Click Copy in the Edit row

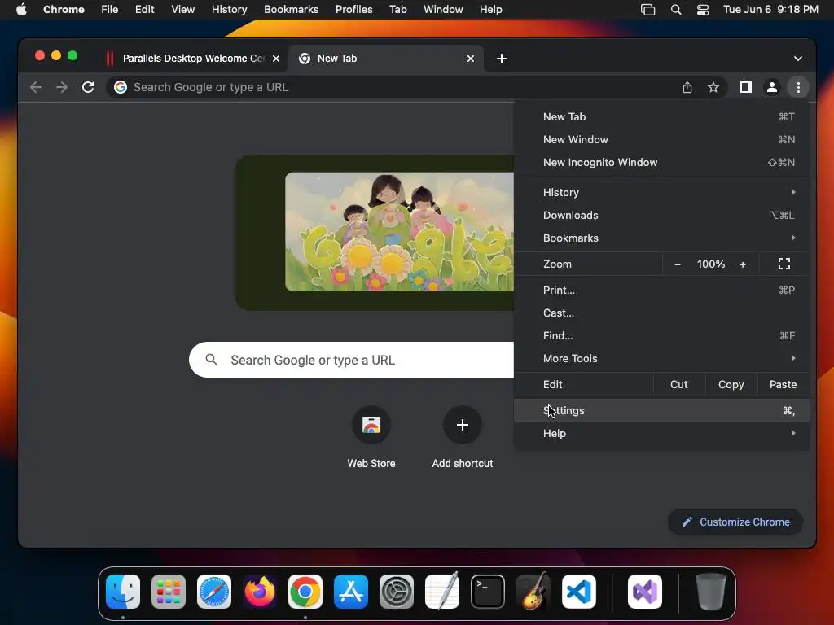(x=731, y=385)
